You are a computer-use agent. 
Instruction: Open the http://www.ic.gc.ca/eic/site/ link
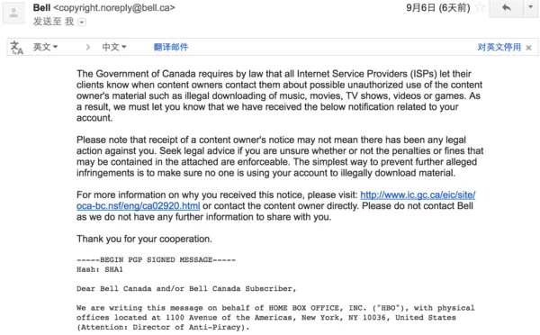click(x=418, y=195)
